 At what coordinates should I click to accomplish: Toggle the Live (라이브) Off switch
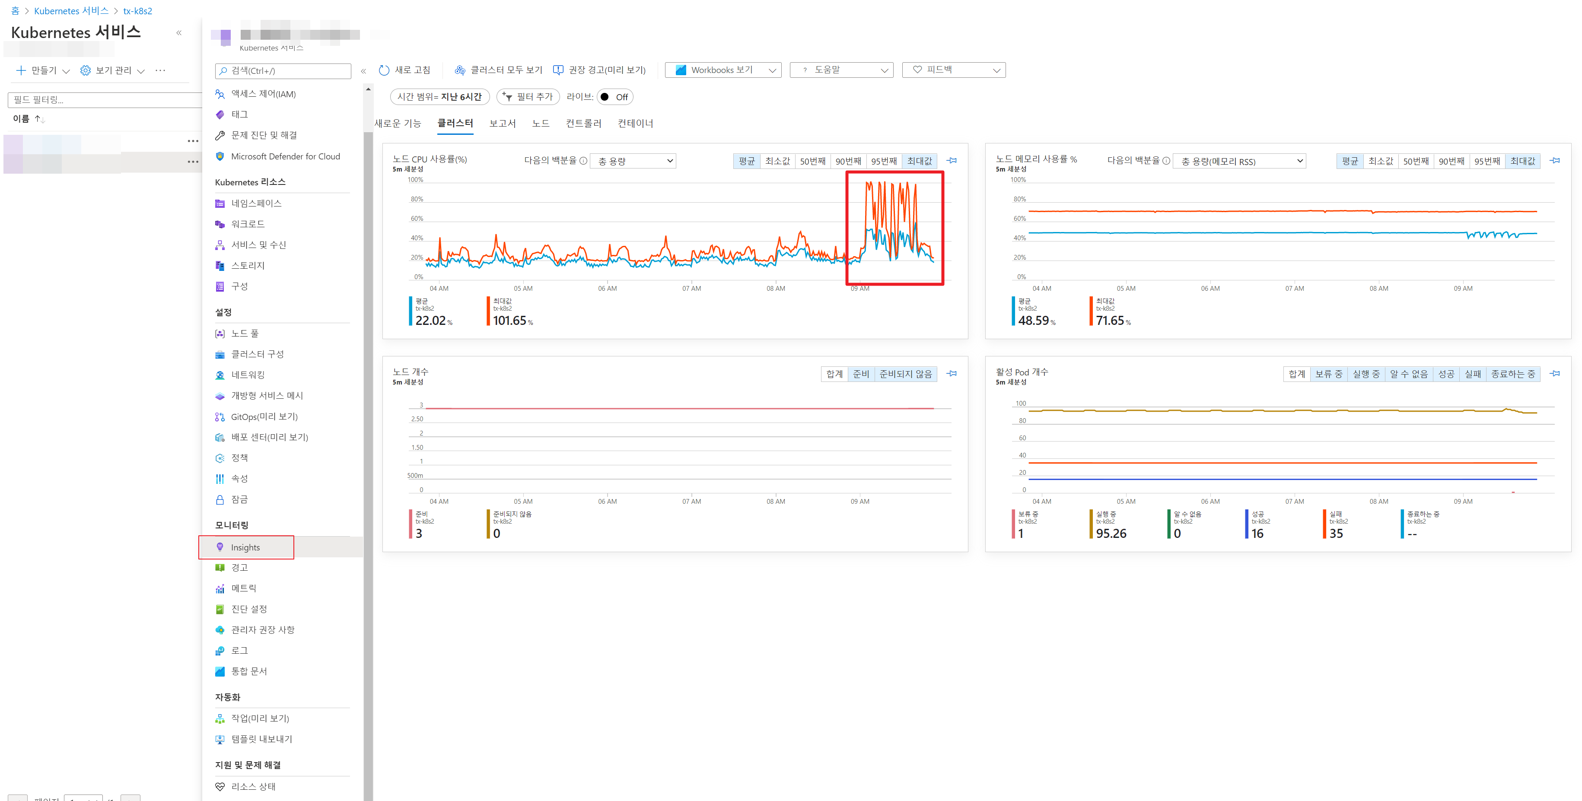[x=614, y=97]
